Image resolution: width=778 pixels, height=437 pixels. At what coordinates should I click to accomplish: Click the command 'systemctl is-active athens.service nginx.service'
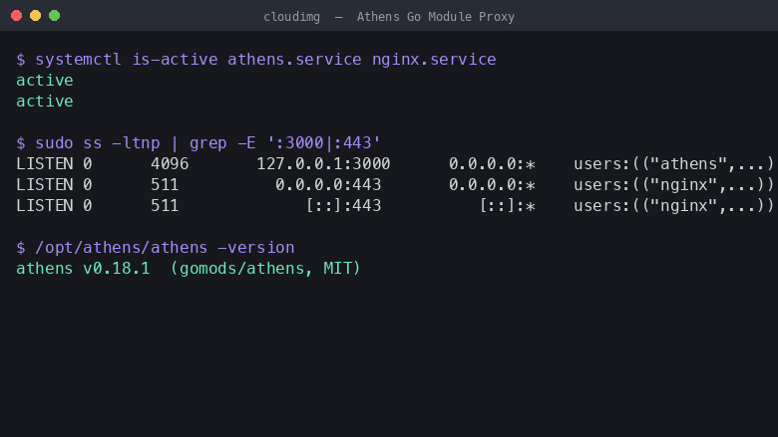(265, 60)
